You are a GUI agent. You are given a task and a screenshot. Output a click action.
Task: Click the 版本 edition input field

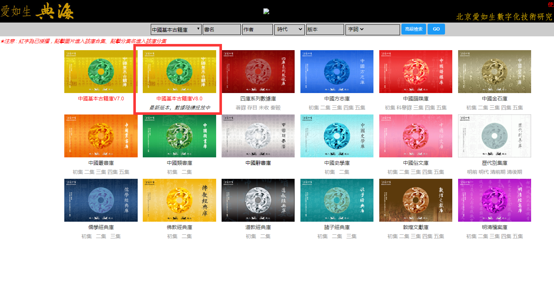click(325, 29)
